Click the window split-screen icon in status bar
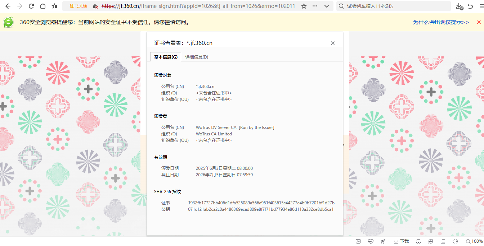Screen dimensions: 484x246 click(x=443, y=241)
